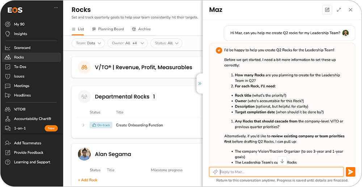Expand the Maz panel to fullscreen
This screenshot has width=362, height=187.
pyautogui.click(x=339, y=10)
